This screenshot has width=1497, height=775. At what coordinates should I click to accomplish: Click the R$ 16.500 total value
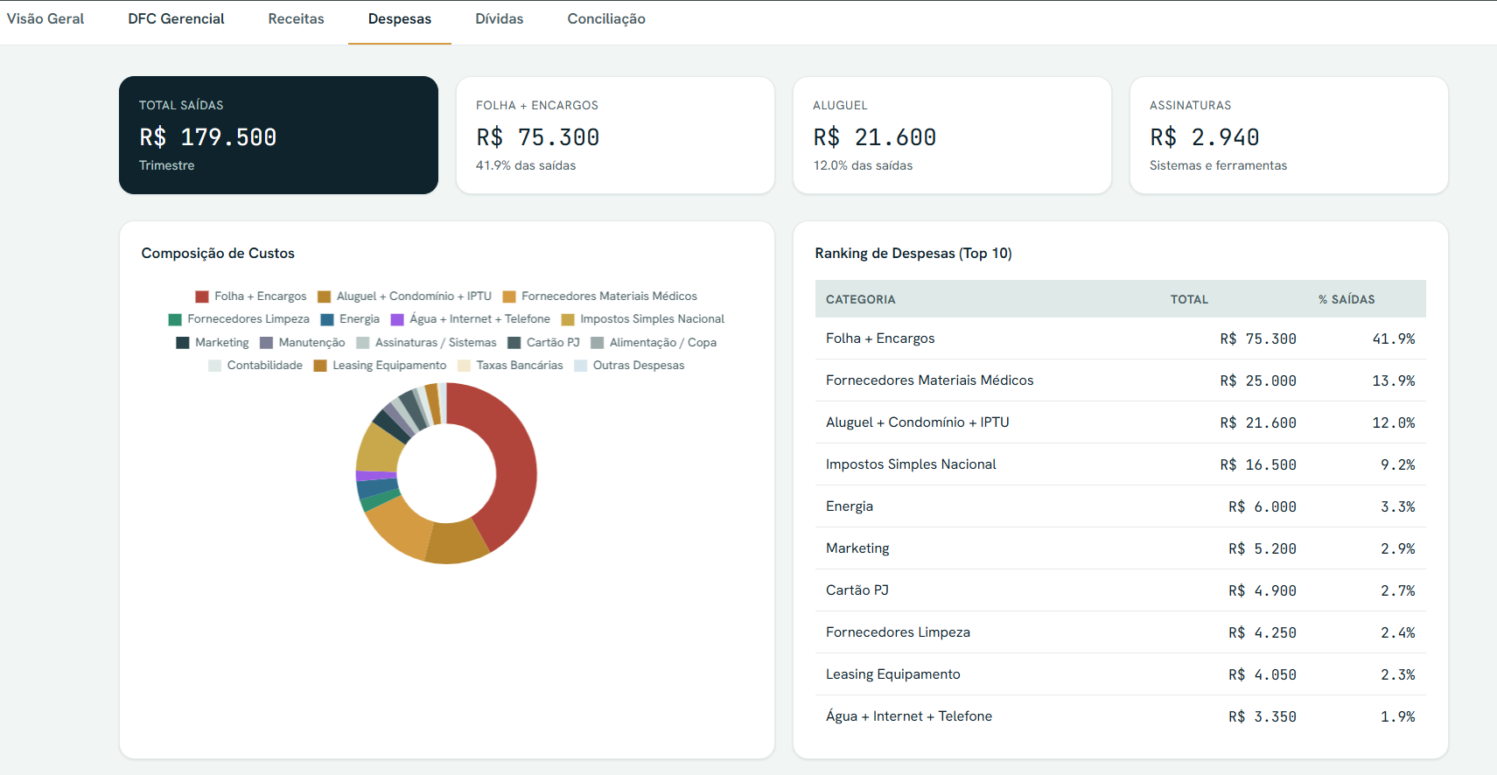coord(1258,464)
